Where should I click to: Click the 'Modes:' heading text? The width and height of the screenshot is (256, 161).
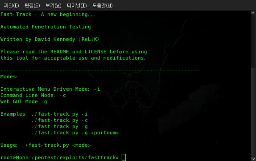9,76
